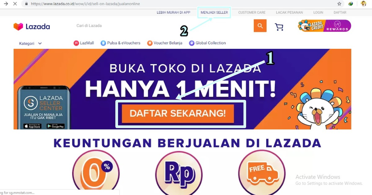The image size is (372, 195).
Task: Open the MENJADI SELLER menu link
Action: (x=214, y=13)
